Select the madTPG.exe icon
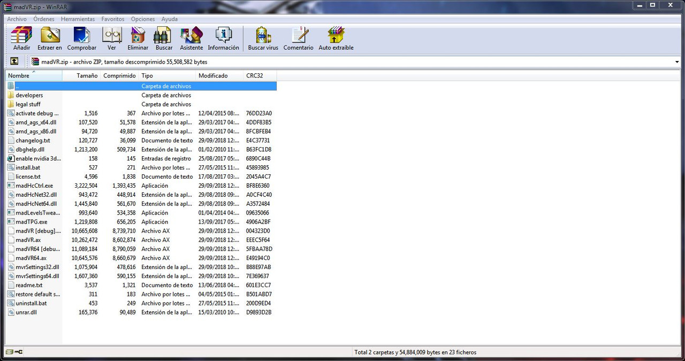 click(11, 222)
